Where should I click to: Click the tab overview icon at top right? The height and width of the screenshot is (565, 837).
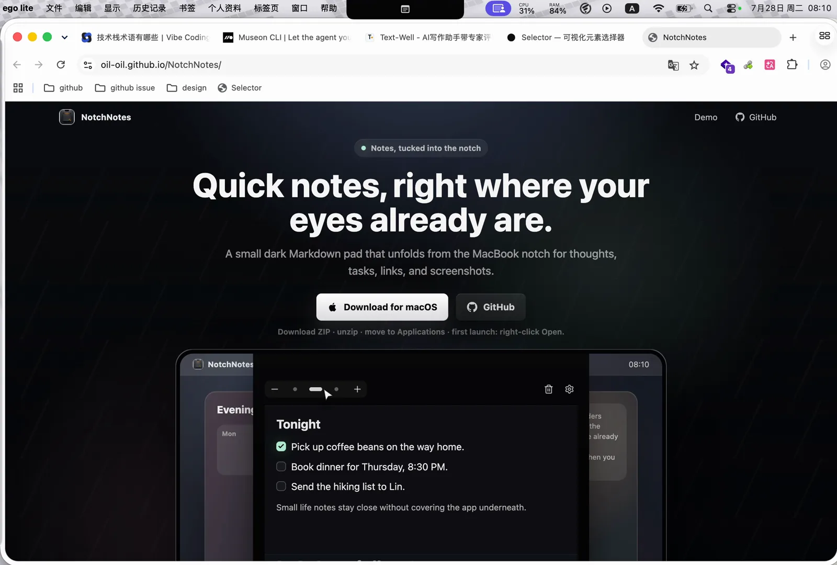824,36
